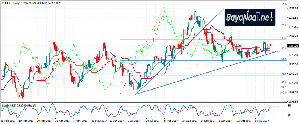
Task: Click the 50.0 Fibonacci retracement label
Action: click(x=283, y=49)
